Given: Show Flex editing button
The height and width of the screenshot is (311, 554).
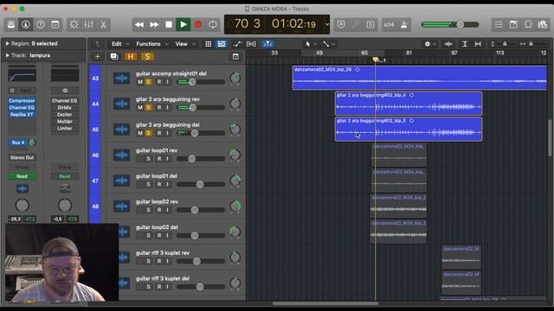Looking at the screenshot, I should (251, 44).
